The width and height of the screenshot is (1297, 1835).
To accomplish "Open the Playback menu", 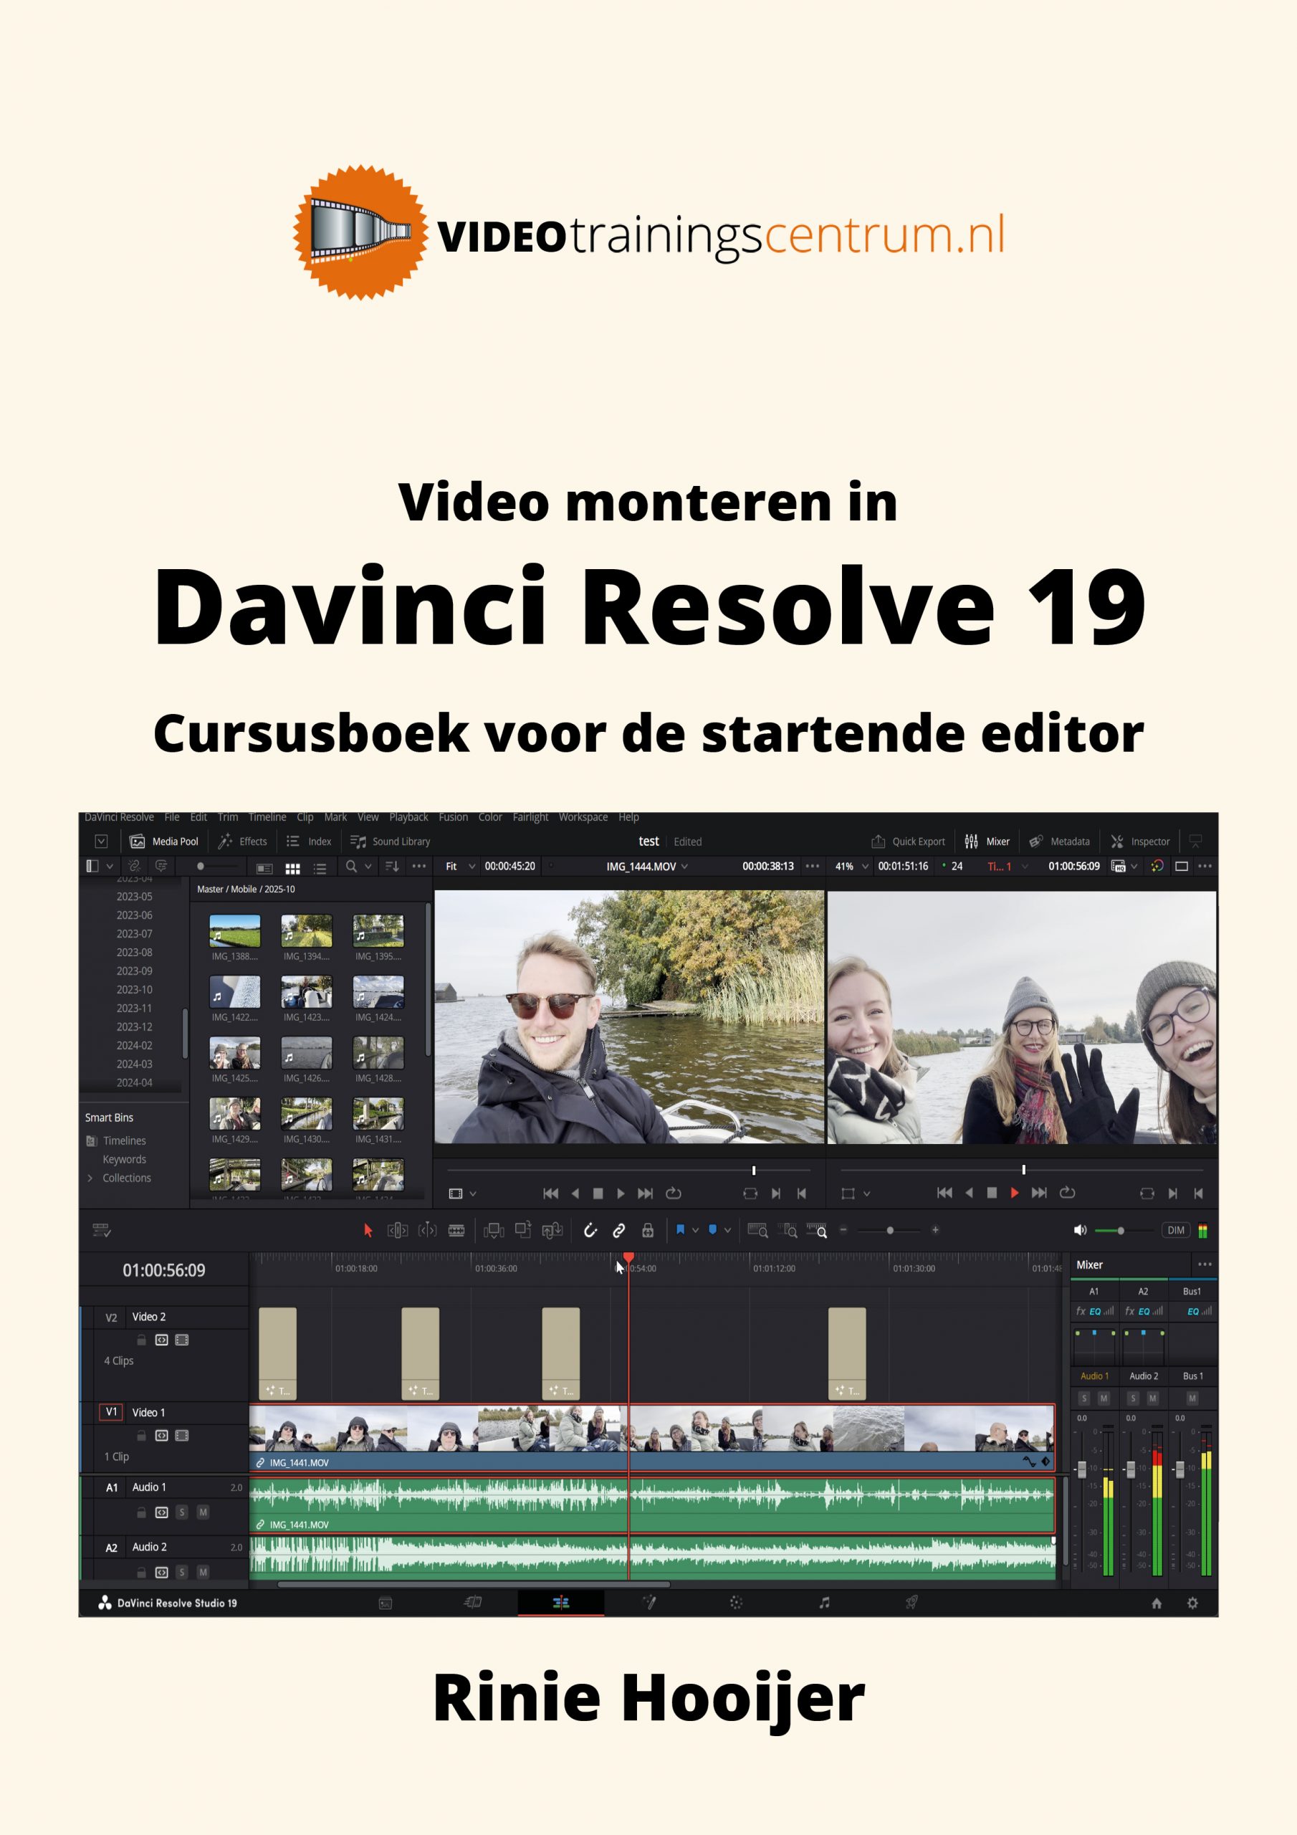I will (408, 817).
